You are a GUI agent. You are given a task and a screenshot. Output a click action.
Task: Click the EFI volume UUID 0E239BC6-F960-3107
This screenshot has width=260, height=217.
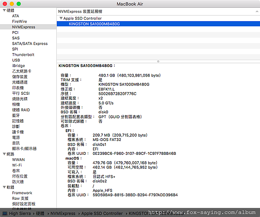[x=134, y=153]
